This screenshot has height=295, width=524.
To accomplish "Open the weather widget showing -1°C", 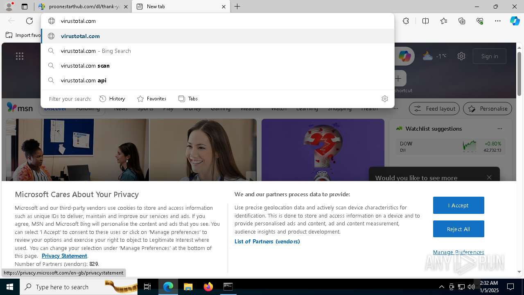I will tap(434, 56).
